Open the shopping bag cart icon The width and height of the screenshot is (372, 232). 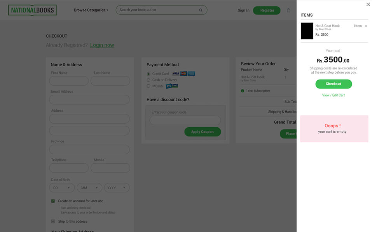(x=288, y=10)
